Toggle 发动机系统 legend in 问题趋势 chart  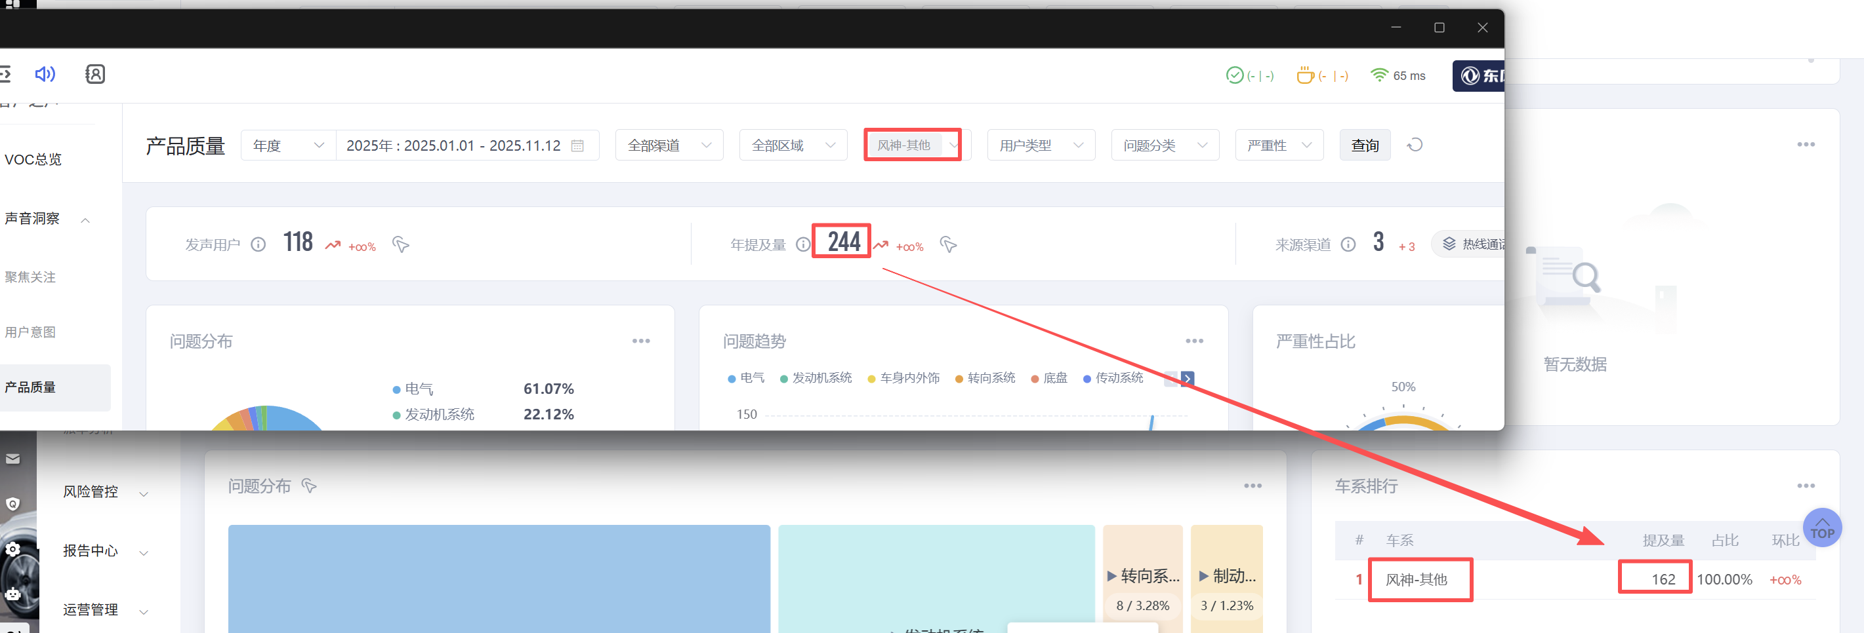[x=816, y=378]
